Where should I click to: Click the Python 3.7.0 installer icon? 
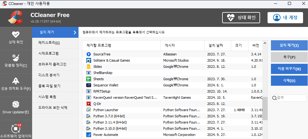[x=89, y=116]
